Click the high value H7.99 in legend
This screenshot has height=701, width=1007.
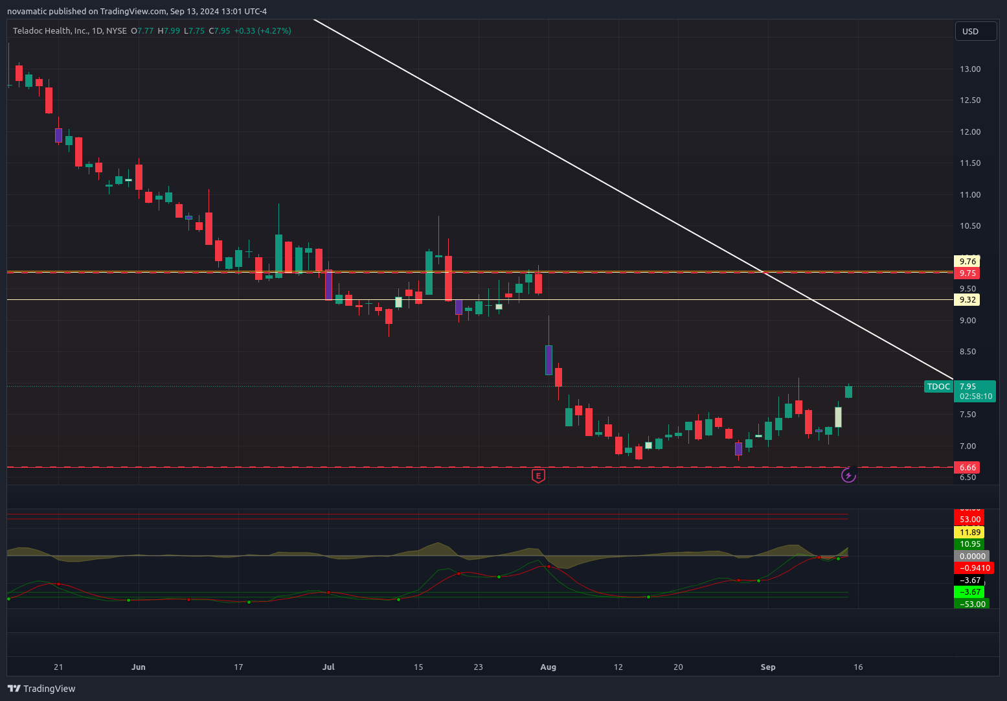tap(169, 30)
